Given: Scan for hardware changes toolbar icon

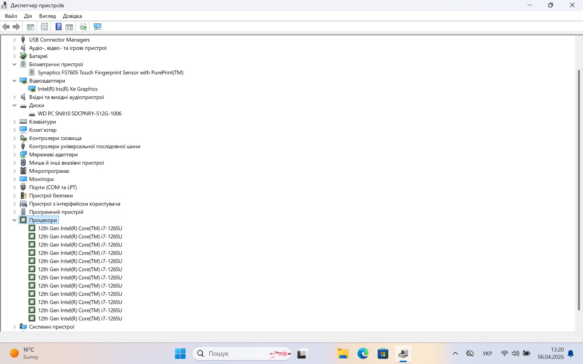Looking at the screenshot, I should tap(98, 27).
